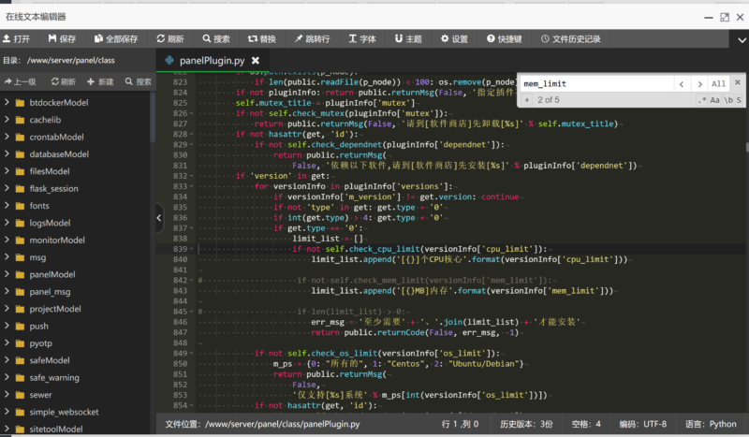The width and height of the screenshot is (749, 437).
Task: Toggle case-sensitive search (Aa)
Action: [x=716, y=99]
